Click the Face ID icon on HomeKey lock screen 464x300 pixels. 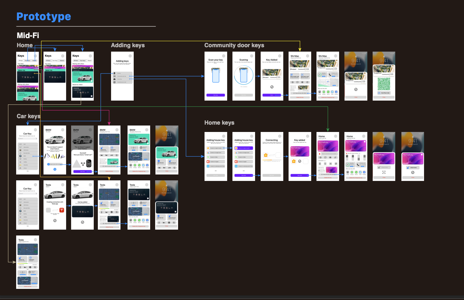click(x=384, y=172)
